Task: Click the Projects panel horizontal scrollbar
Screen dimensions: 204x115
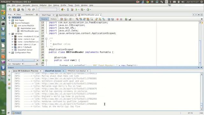Action: click(x=23, y=60)
